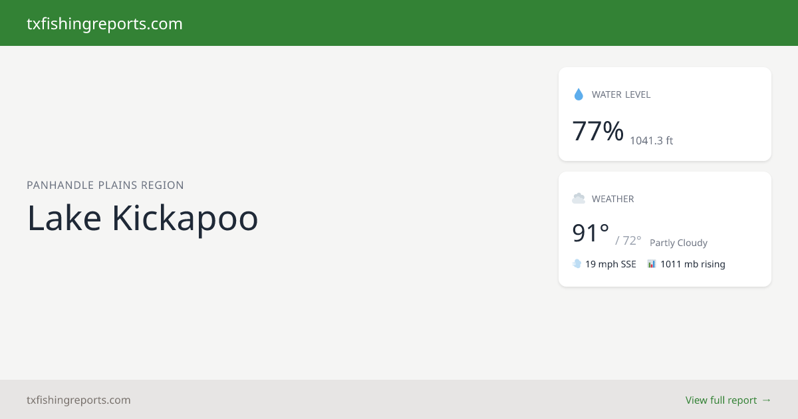Select the Lake Kickapoo heading
Viewport: 798px width, 419px height.
click(142, 217)
